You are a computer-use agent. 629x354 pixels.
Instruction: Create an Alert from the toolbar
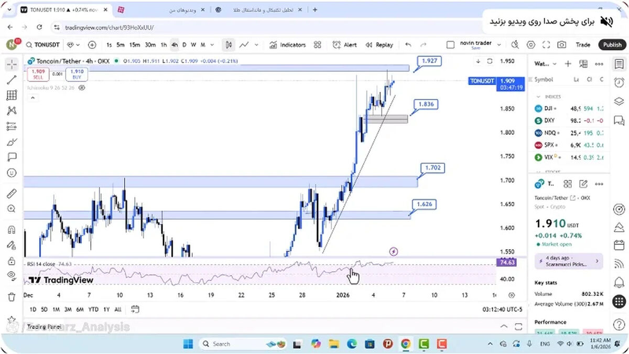(x=344, y=45)
